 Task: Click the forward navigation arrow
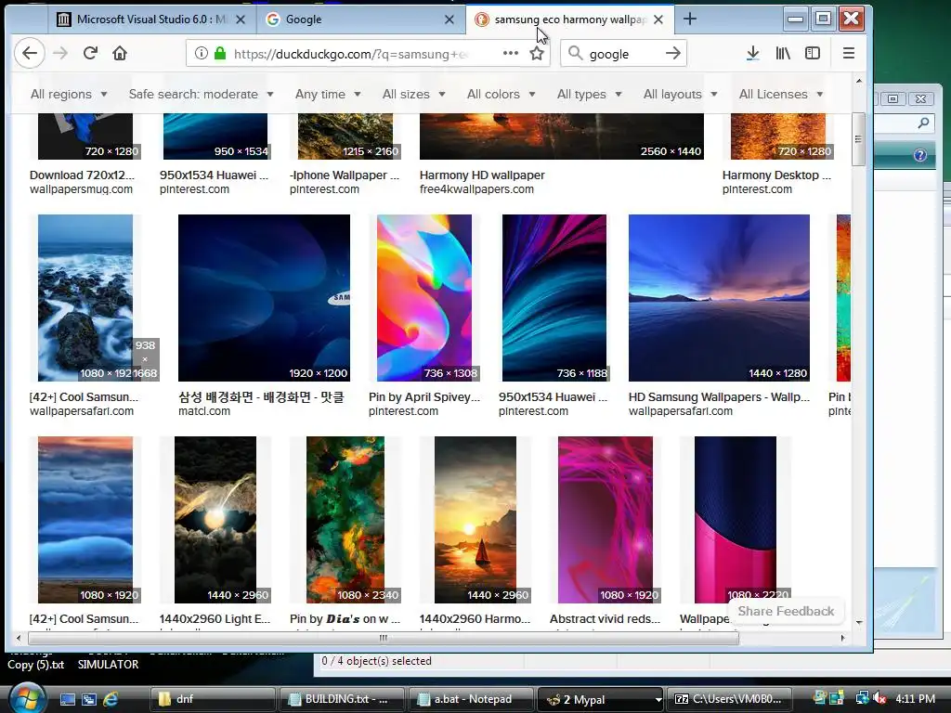pos(60,53)
